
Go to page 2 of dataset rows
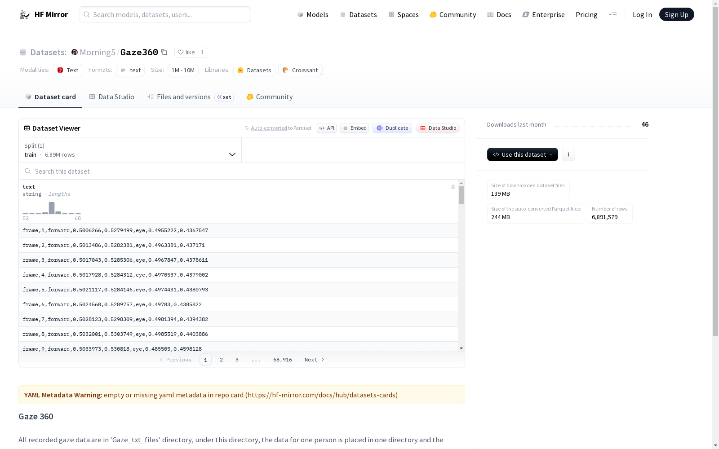point(221,360)
